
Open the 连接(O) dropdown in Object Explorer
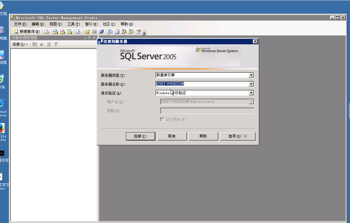[x=20, y=45]
